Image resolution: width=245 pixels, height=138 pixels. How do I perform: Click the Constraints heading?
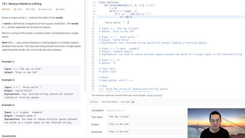point(9,136)
